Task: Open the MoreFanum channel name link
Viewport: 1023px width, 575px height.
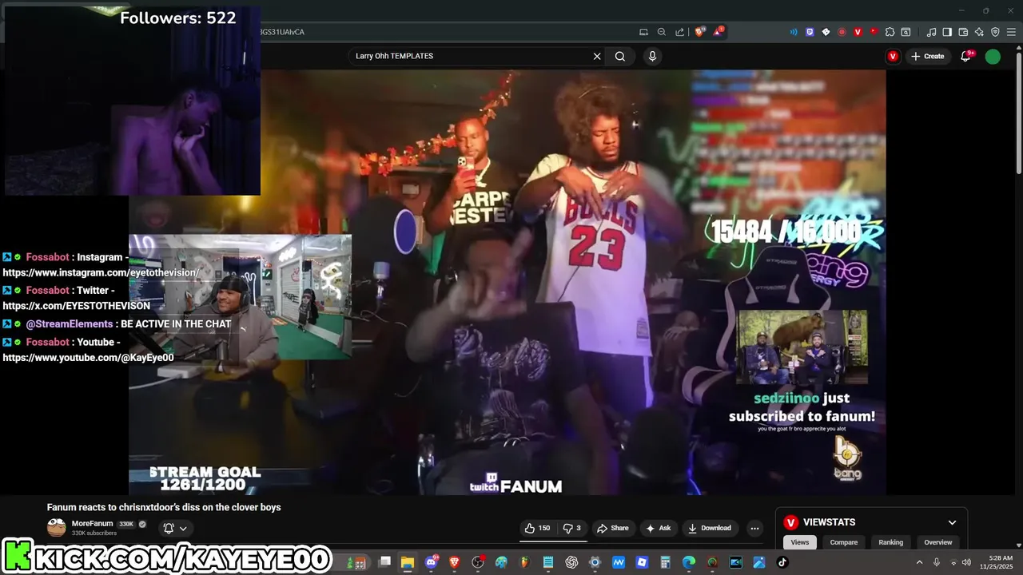Action: [x=92, y=524]
